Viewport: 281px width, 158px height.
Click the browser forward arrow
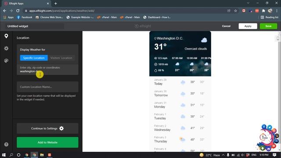11,11
